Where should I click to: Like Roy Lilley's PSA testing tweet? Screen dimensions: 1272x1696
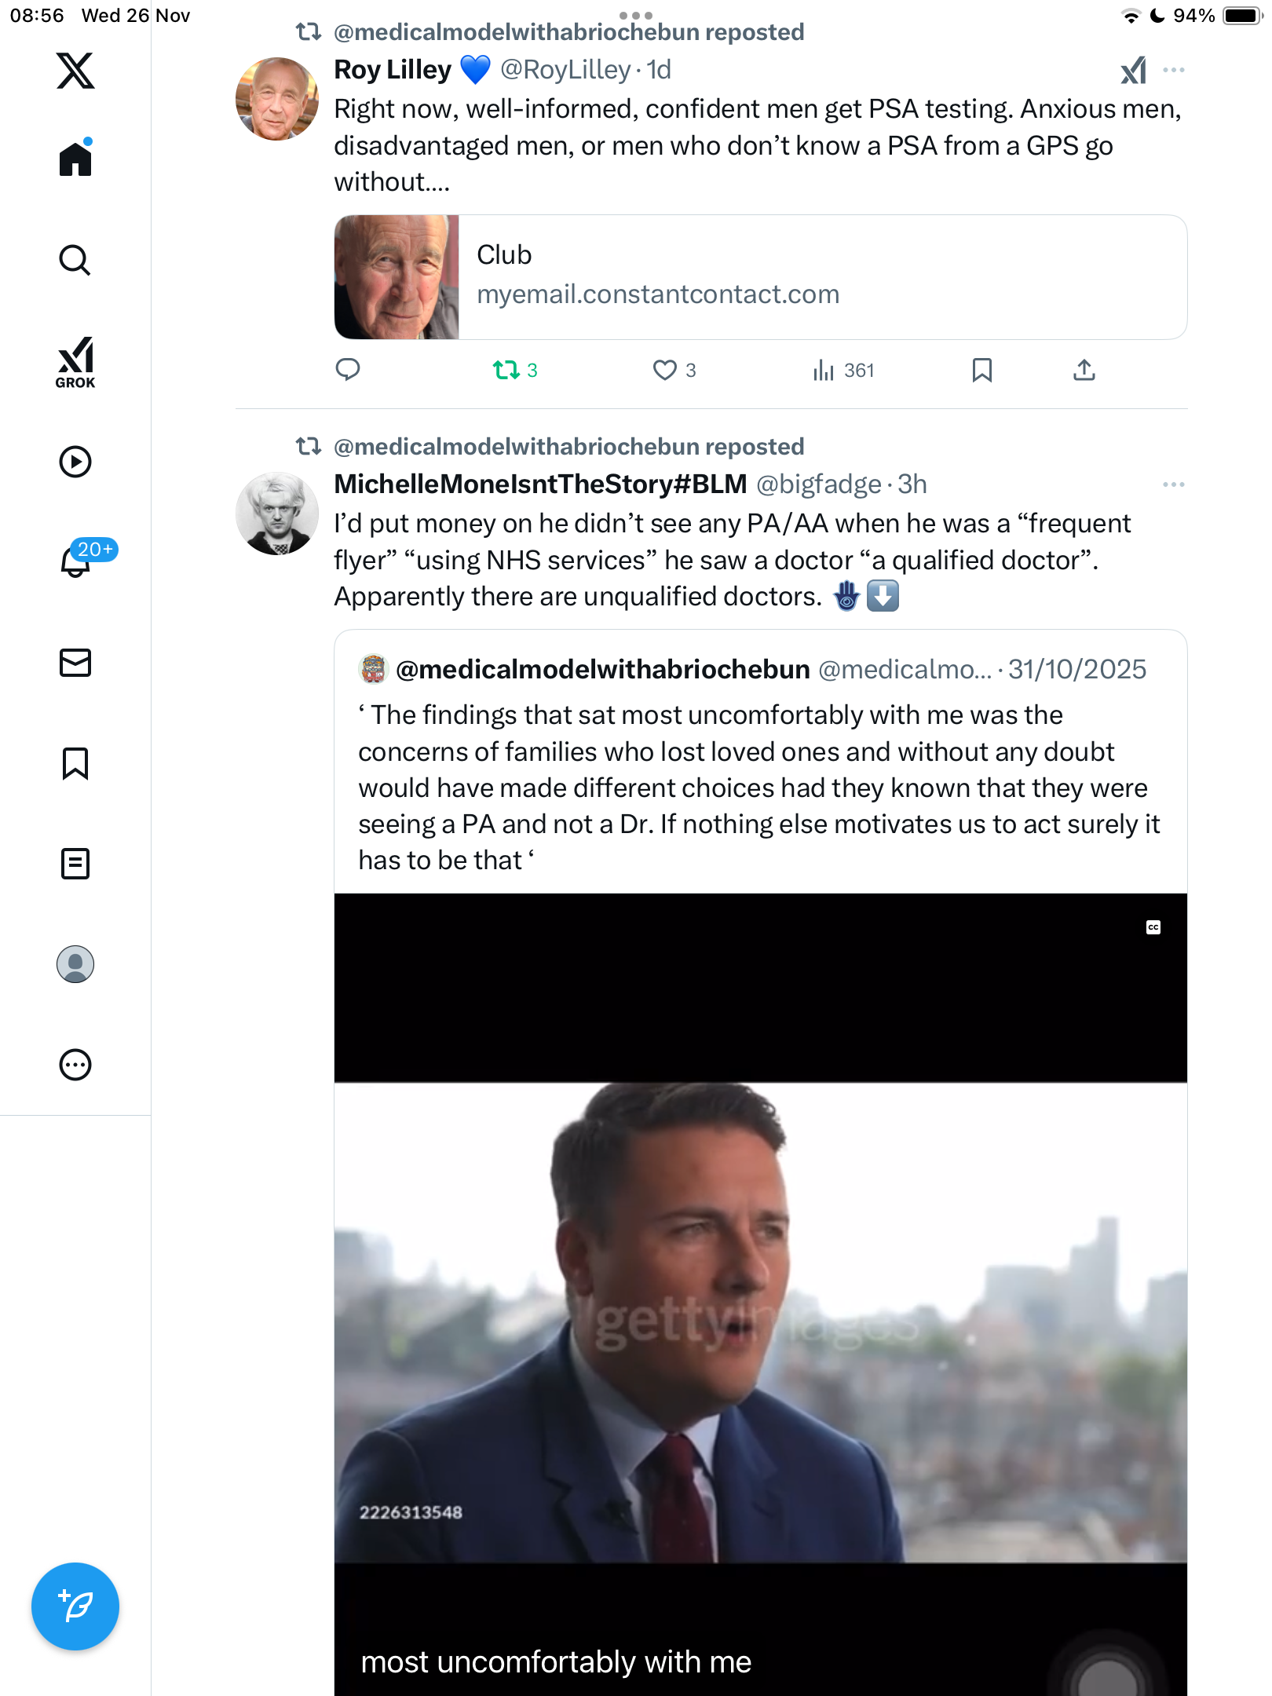point(665,370)
